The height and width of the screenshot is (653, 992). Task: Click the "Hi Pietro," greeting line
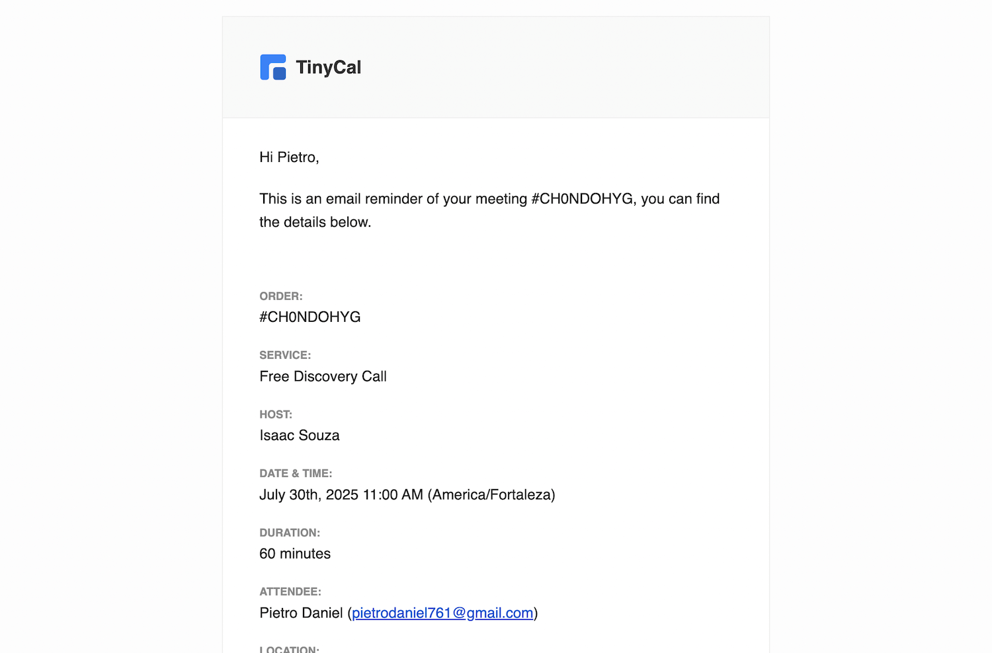pos(289,157)
